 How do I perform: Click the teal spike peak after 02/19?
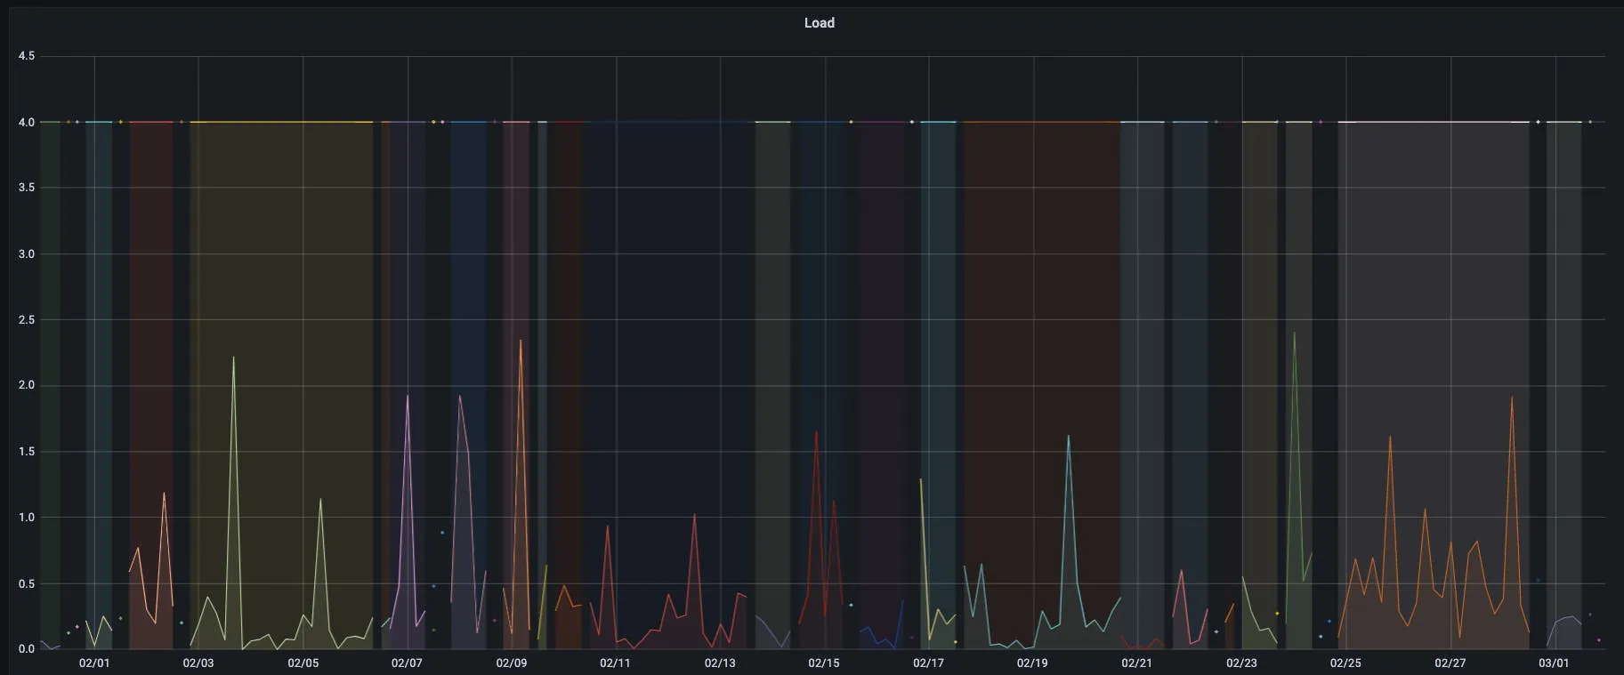tap(1068, 436)
